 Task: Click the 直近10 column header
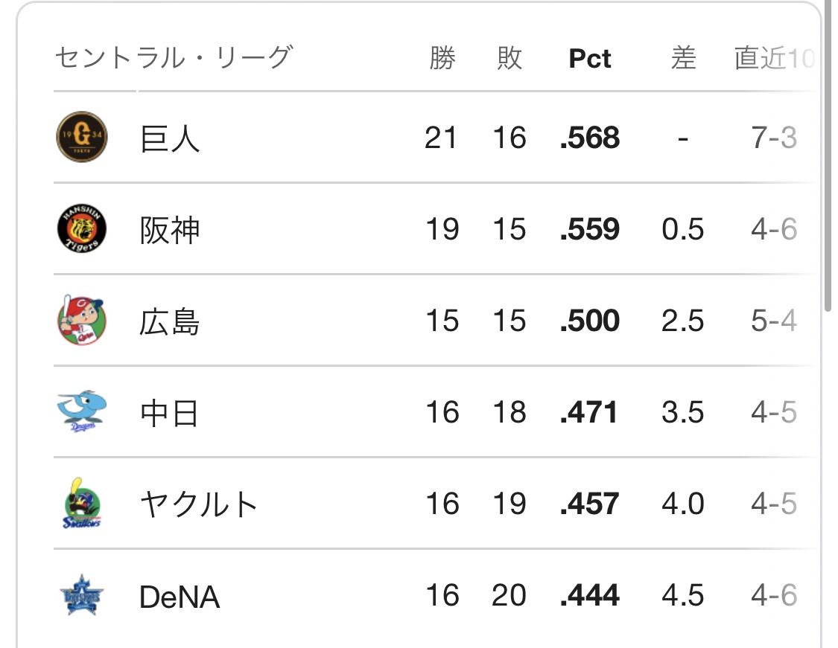tap(773, 58)
